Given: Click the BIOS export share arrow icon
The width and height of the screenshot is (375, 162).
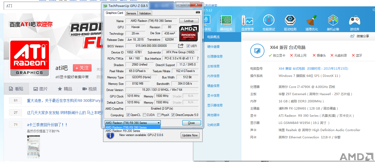Looking at the screenshot, I should [x=181, y=46].
